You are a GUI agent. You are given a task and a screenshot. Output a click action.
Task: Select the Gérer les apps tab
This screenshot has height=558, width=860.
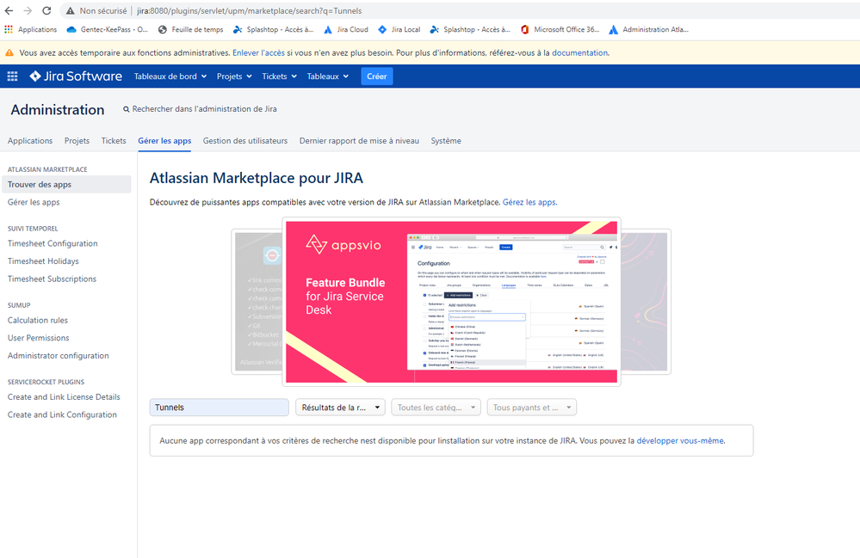tap(164, 141)
